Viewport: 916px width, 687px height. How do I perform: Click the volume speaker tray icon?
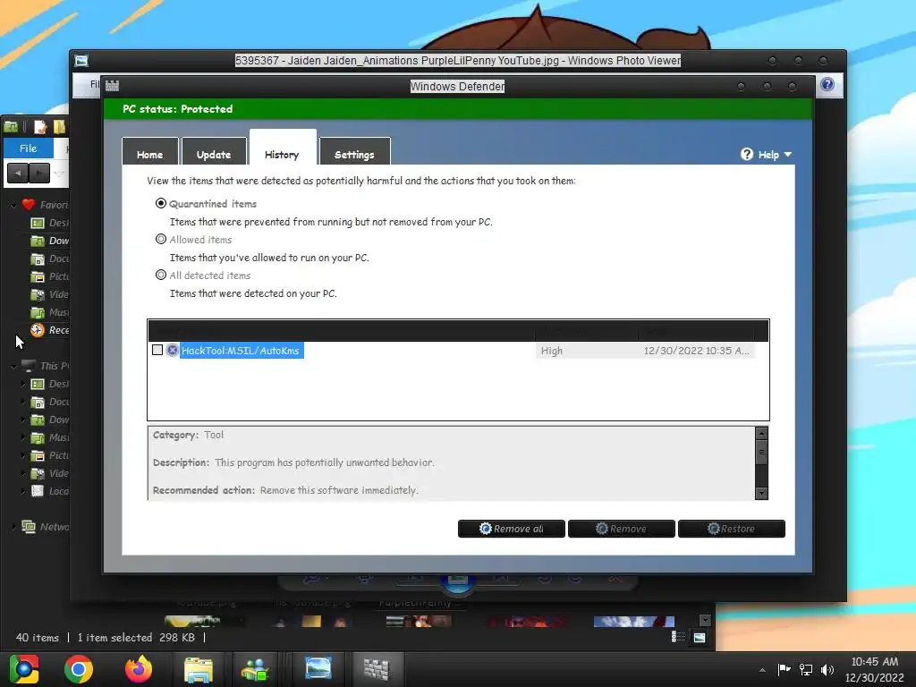827,670
